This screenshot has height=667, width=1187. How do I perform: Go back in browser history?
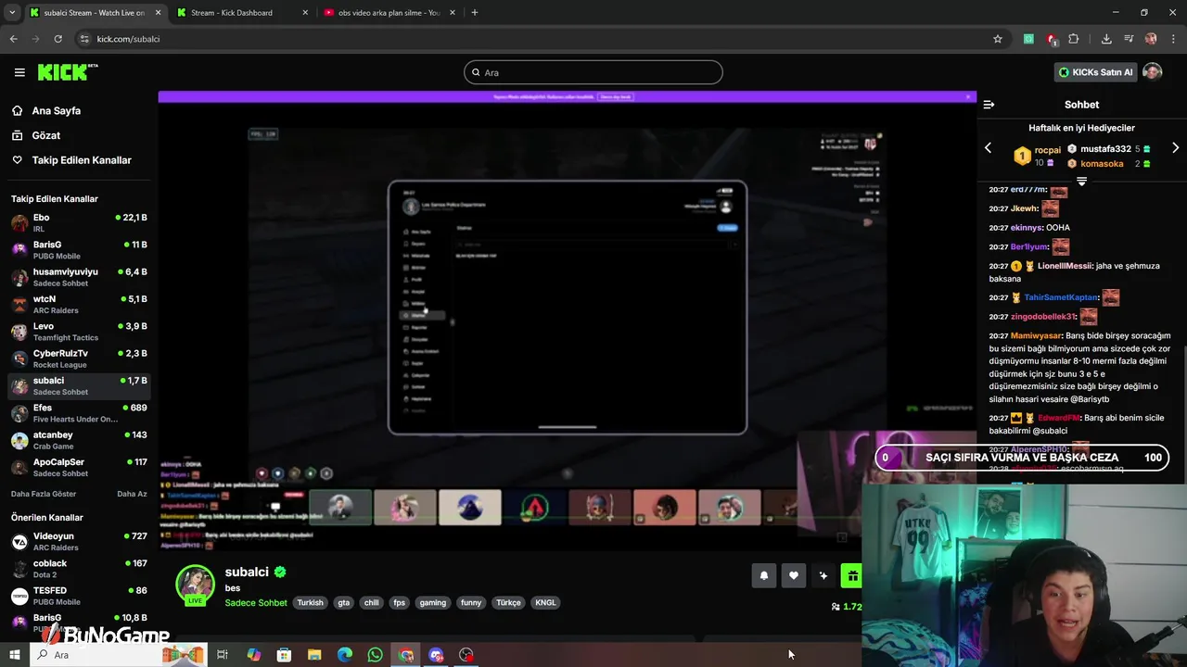coord(13,39)
